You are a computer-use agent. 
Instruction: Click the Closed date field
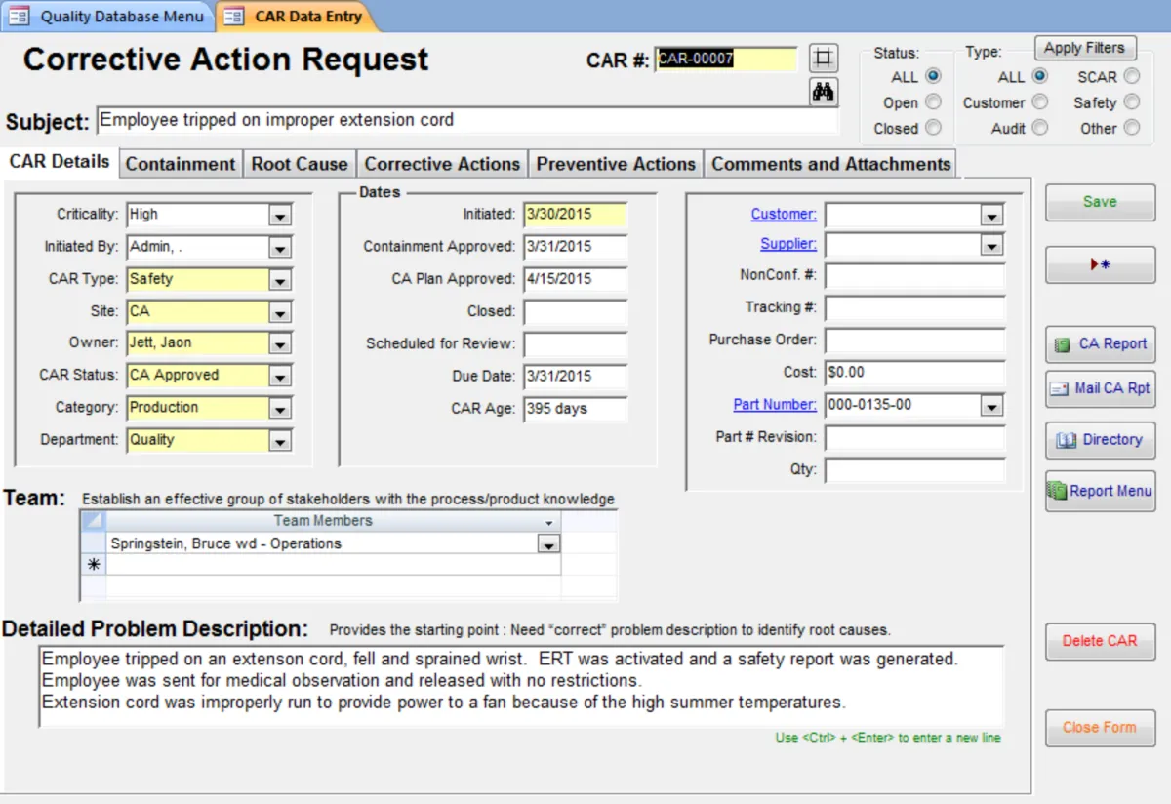click(575, 312)
